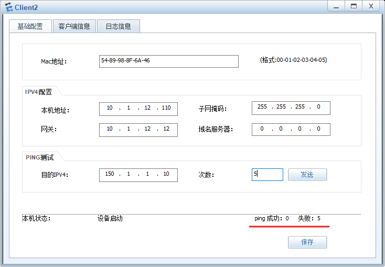Image resolution: width=385 pixels, height=267 pixels.
Task: Click the 失败: 5 status text
Action: [309, 218]
